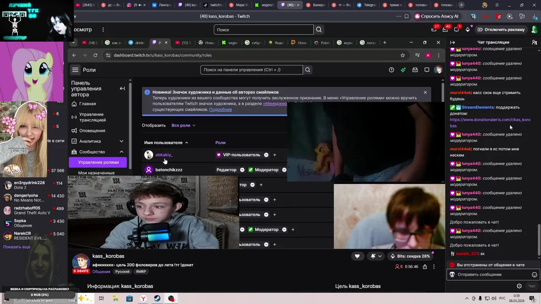
Task: Open the dashboard hamburger menu next to Роли
Action: [75, 70]
